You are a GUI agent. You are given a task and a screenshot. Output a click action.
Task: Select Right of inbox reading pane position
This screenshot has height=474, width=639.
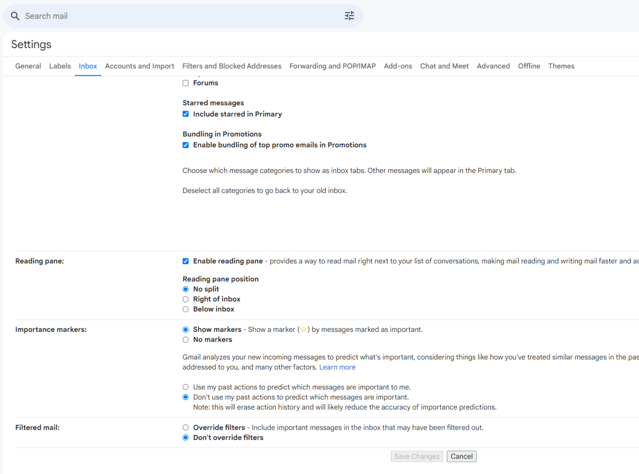(186, 299)
